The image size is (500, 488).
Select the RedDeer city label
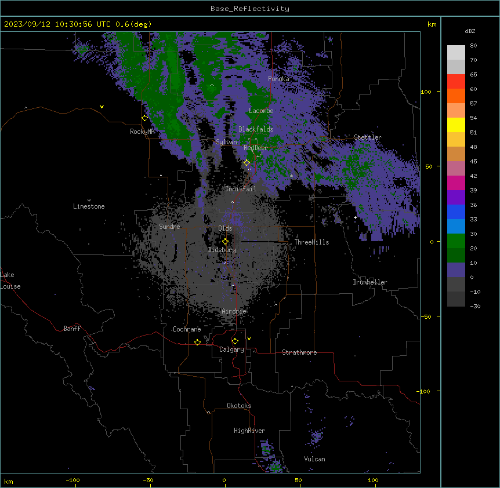pos(256,148)
